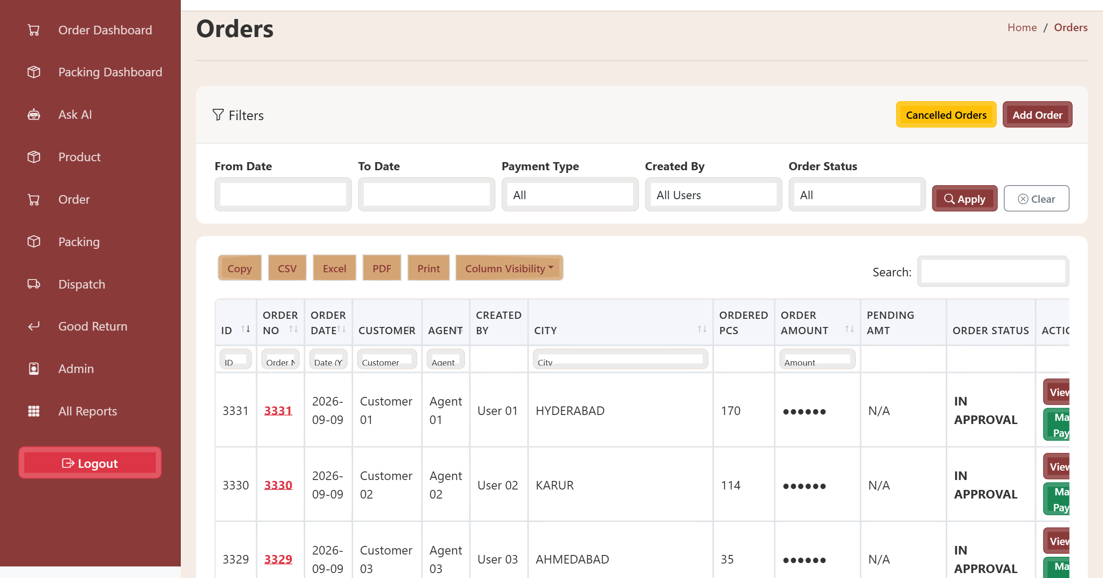Screen dimensions: 1103x578
Task: Click the Customer column filter input
Action: click(x=387, y=359)
